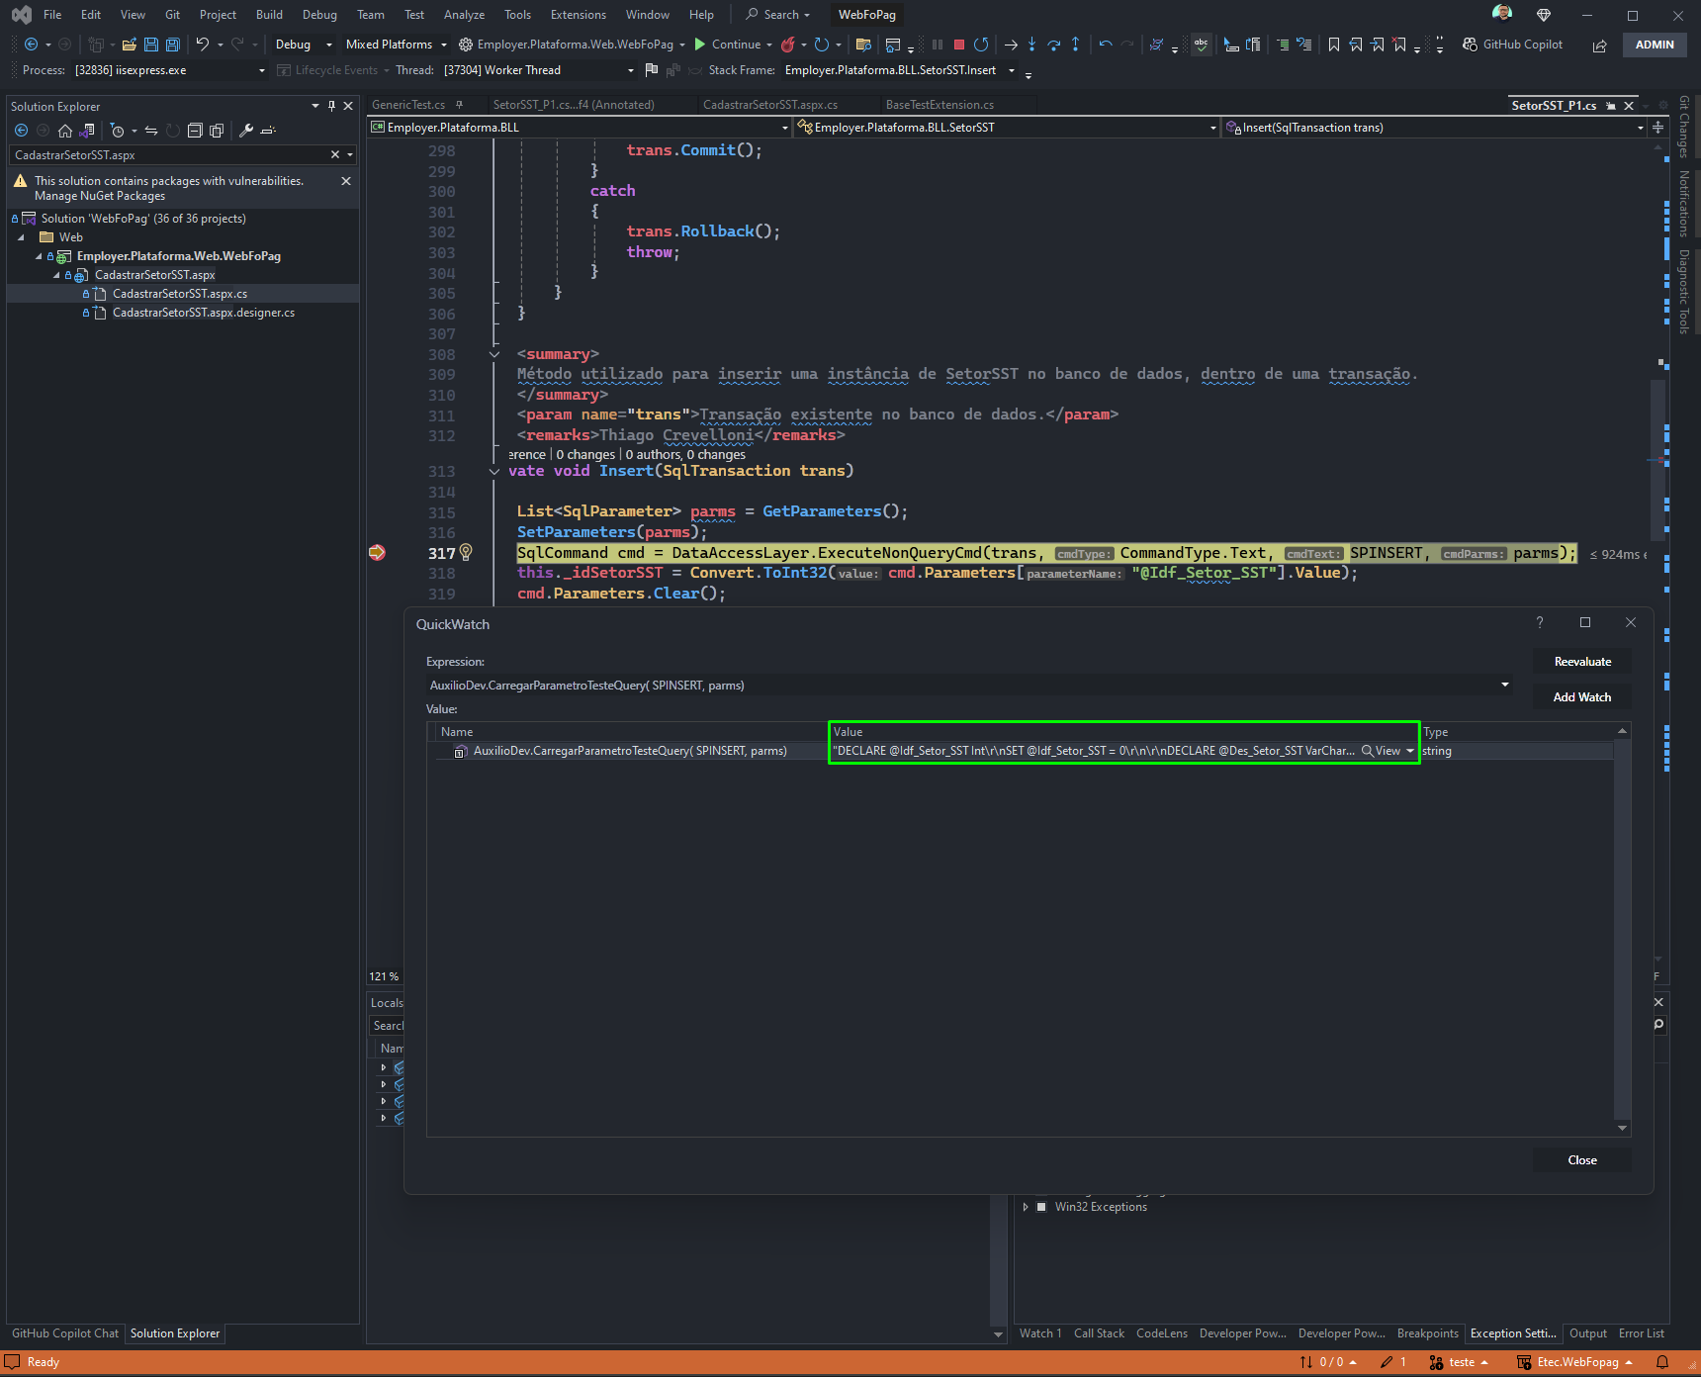This screenshot has height=1377, width=1701.
Task: Open the Git menu
Action: coord(173,15)
